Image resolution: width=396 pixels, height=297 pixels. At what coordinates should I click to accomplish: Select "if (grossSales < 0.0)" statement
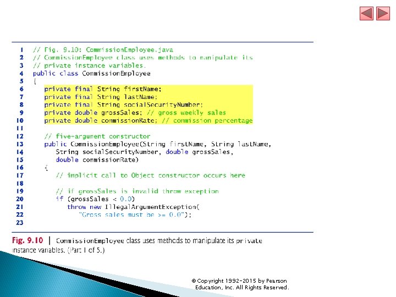point(95,199)
